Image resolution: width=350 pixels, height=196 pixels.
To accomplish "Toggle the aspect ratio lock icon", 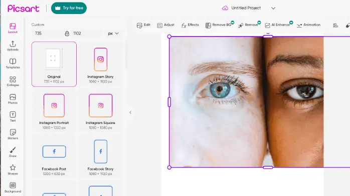I will [x=67, y=33].
